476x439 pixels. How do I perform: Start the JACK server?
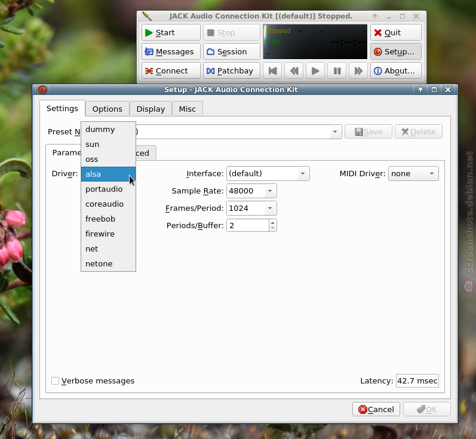[x=171, y=32]
